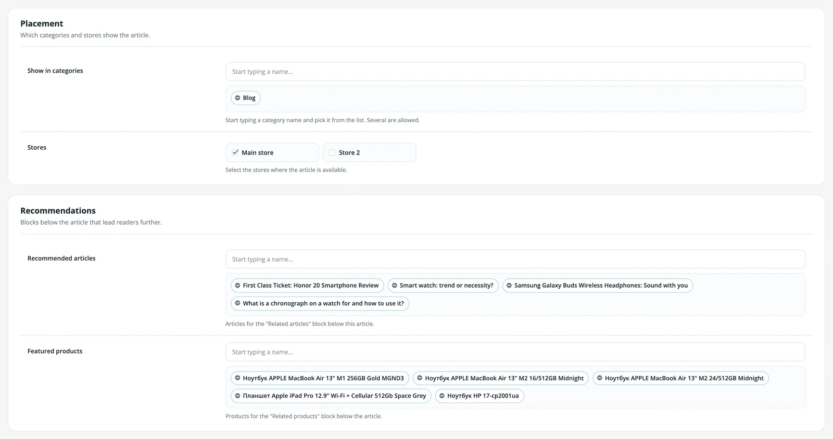Click Smart watch trend or necessity text

[447, 286]
